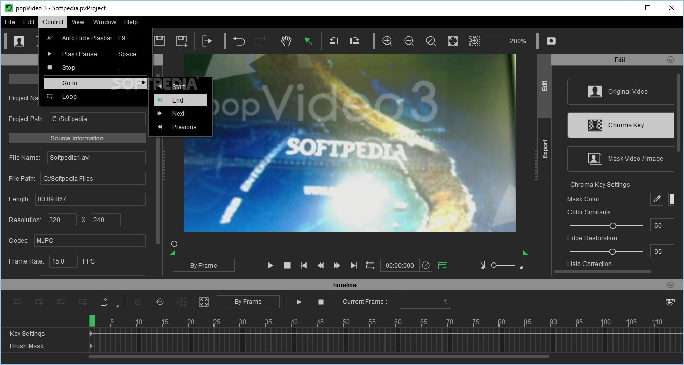Open the 200% zoom level box

(509, 41)
